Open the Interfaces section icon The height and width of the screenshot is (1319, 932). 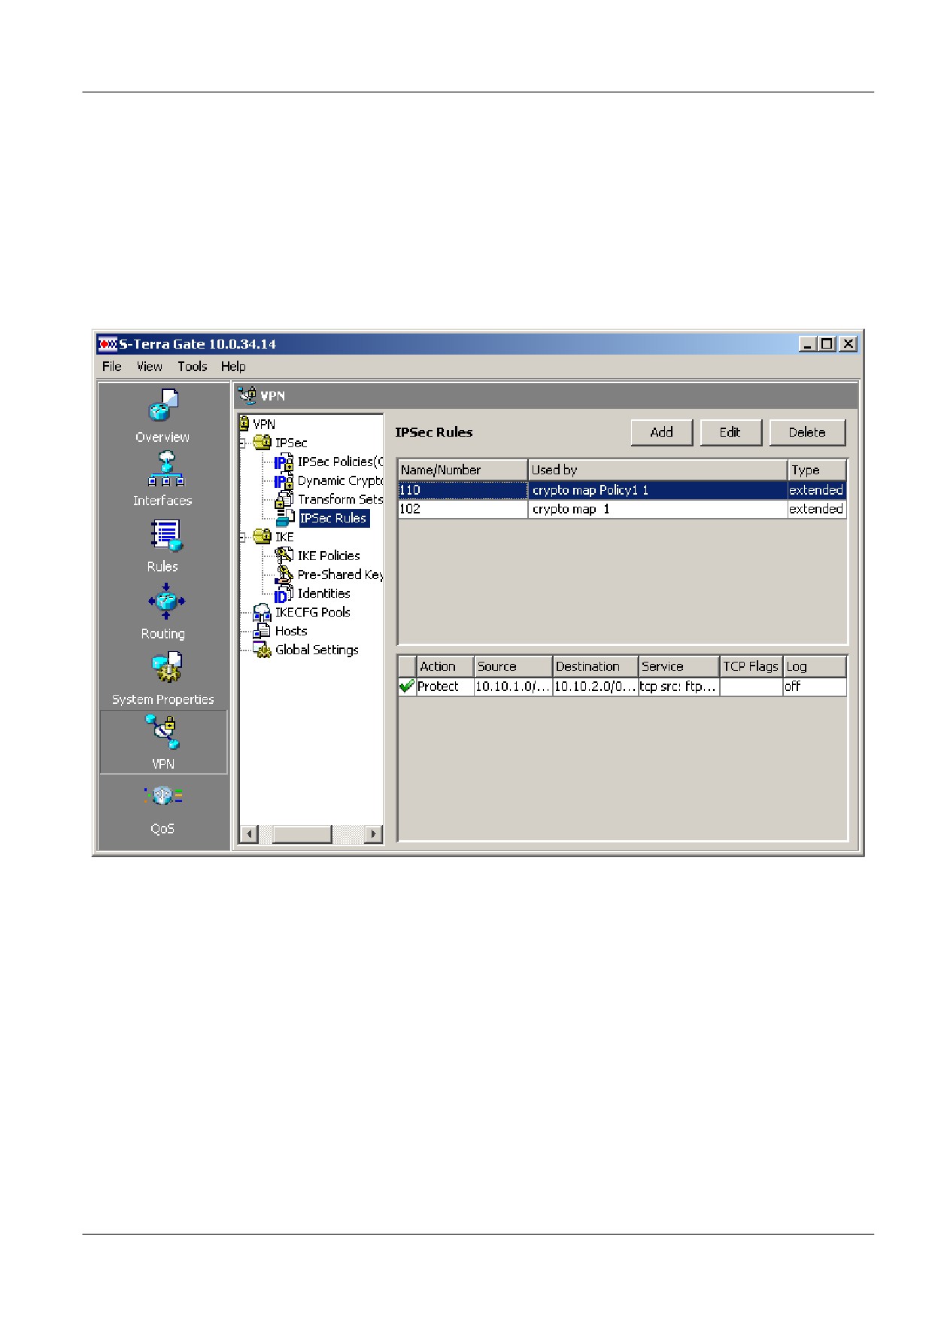pos(165,470)
